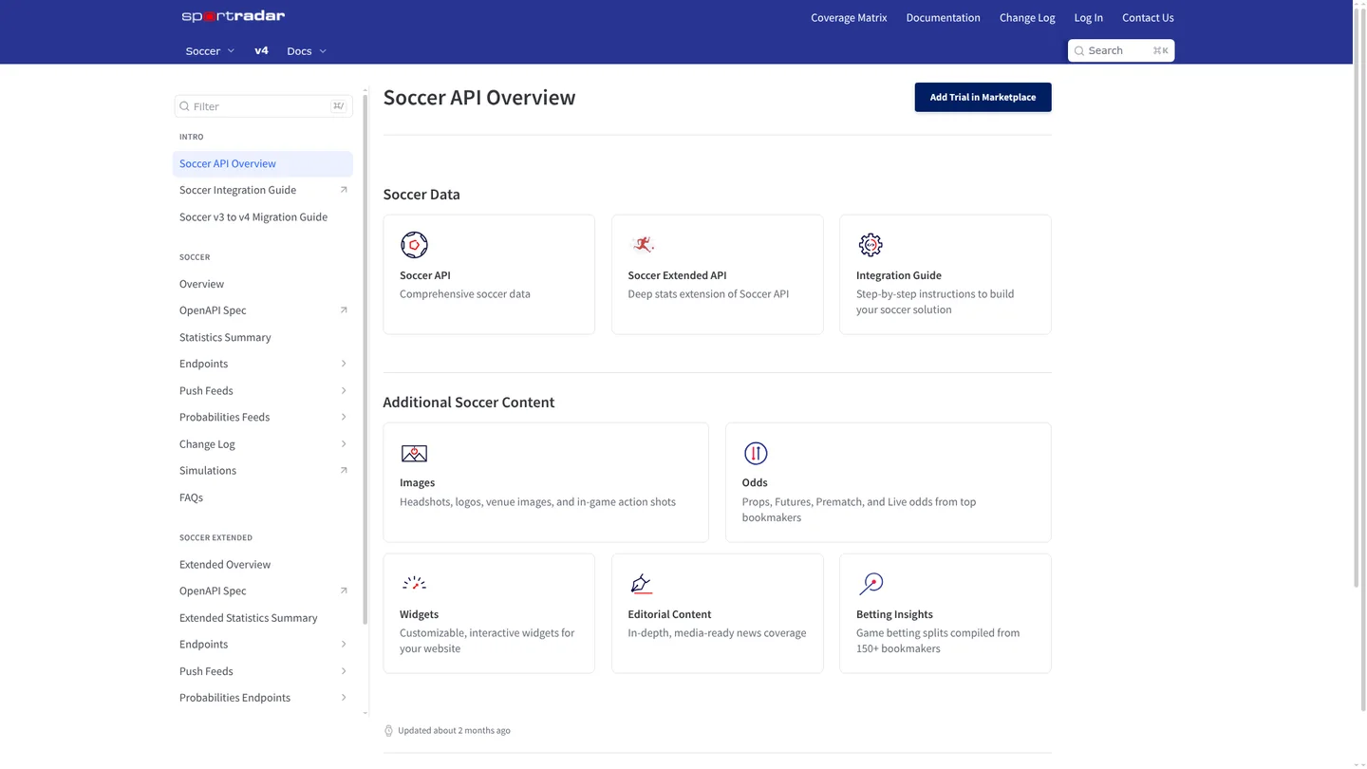
Task: Select Soccer API Overview in sidebar
Action: (x=263, y=163)
